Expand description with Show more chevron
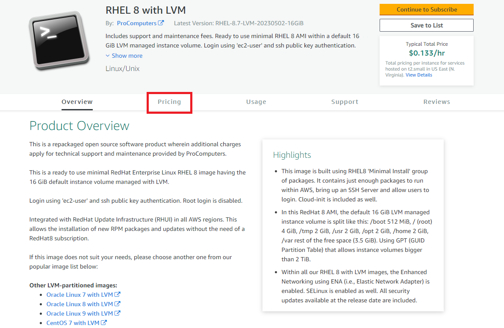 [108, 56]
